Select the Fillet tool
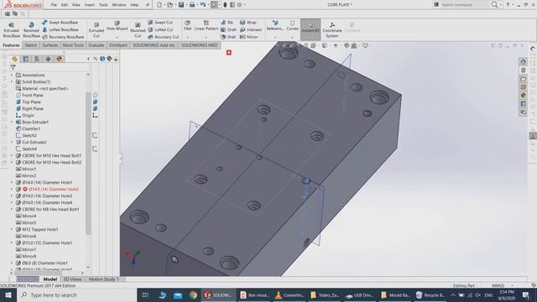 187,26
